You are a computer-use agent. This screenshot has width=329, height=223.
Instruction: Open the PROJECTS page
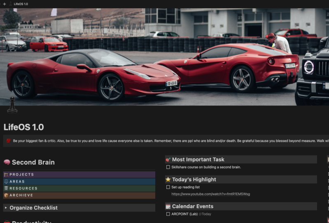coord(79,174)
